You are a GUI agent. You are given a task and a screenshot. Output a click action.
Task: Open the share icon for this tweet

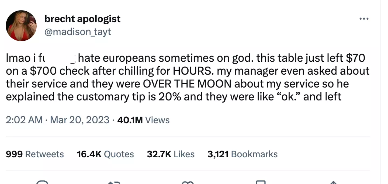(333, 183)
